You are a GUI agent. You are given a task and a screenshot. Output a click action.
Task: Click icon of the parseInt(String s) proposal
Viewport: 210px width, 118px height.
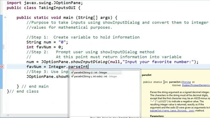72,72
